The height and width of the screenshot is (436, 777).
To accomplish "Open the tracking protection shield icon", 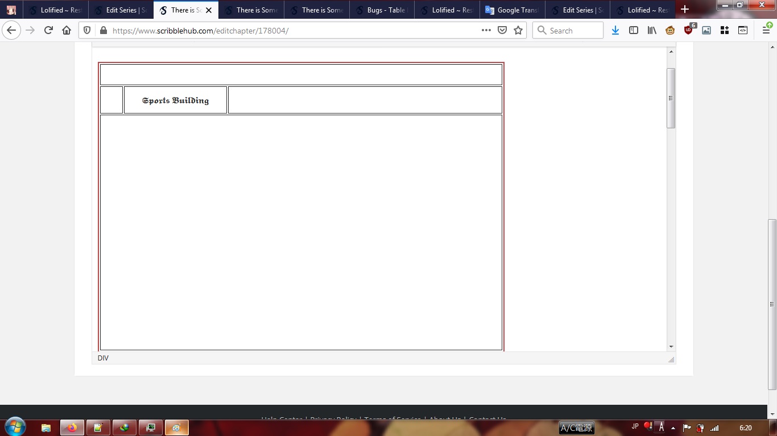I will coord(87,31).
